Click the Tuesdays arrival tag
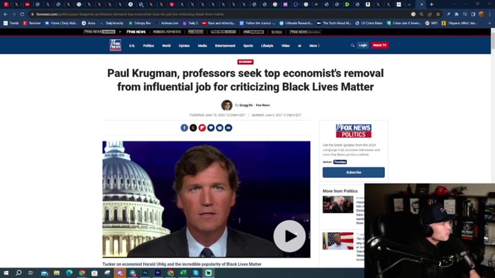The width and height of the screenshot is (495, 278). click(340, 162)
